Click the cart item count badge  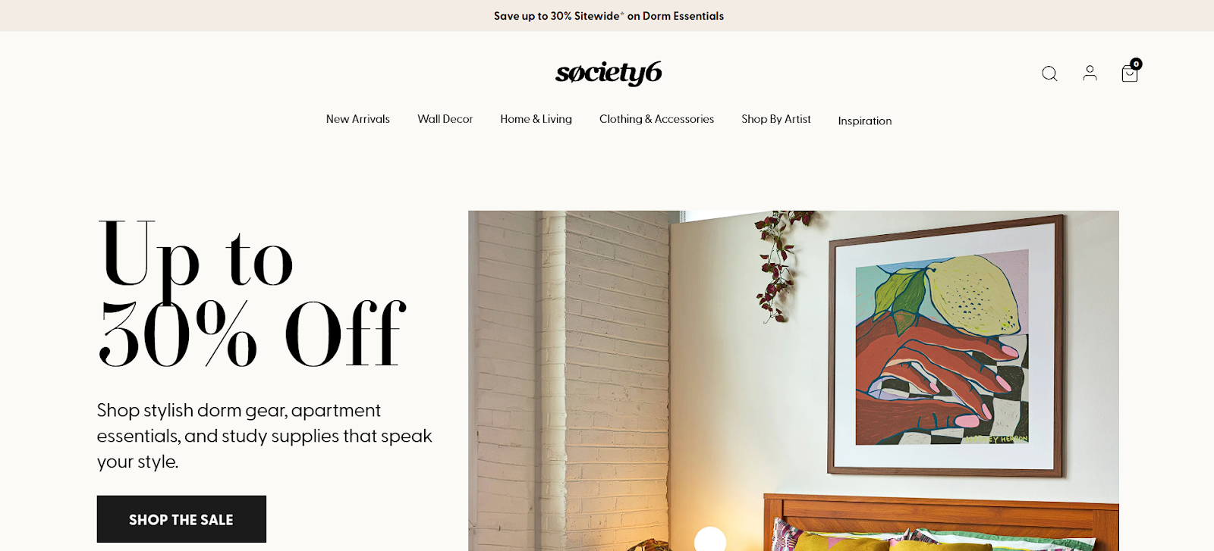pyautogui.click(x=1136, y=64)
